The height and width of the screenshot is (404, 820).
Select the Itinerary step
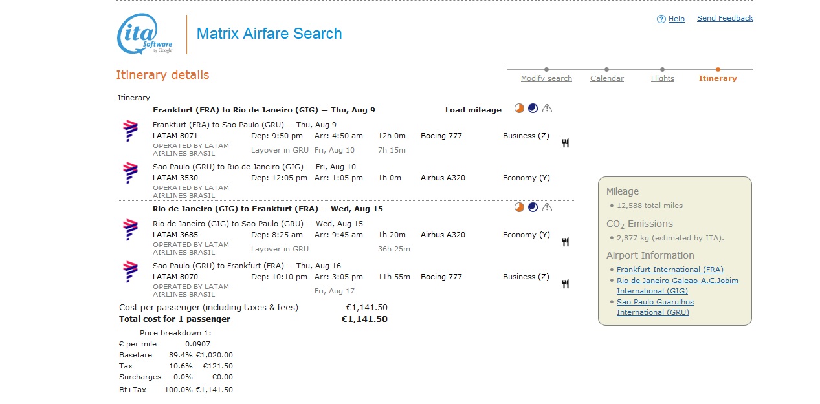click(718, 78)
